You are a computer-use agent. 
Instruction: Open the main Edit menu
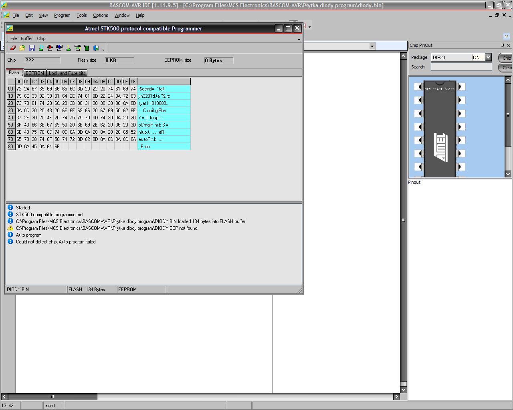coord(29,15)
